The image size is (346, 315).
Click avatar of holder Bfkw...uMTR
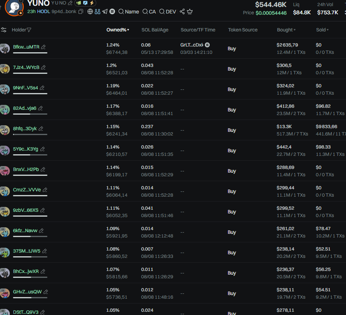5,49
